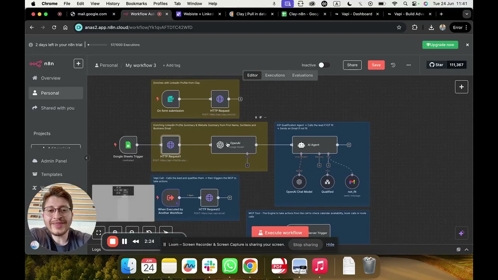The height and width of the screenshot is (280, 498).
Task: Click Add tag link
Action: [172, 65]
